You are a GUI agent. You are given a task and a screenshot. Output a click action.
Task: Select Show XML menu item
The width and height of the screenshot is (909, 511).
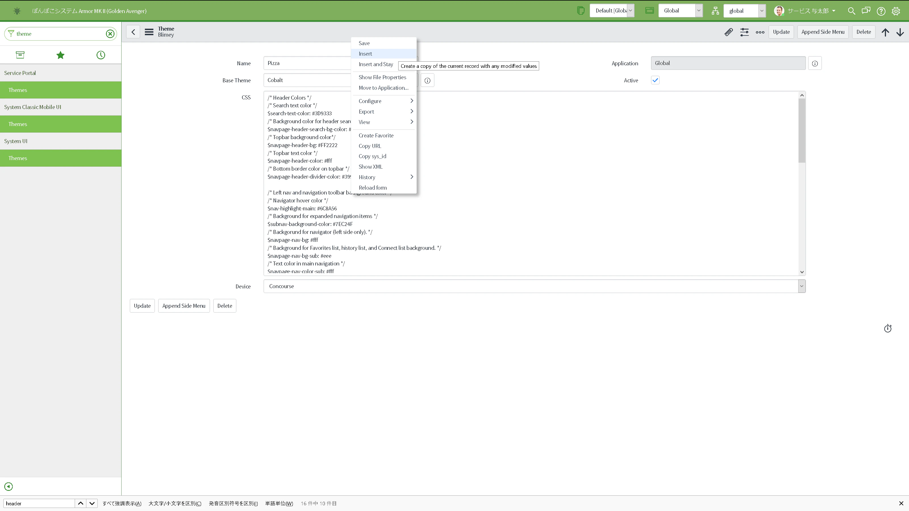(383, 167)
